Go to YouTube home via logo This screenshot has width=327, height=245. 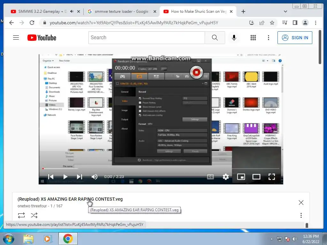(x=42, y=38)
